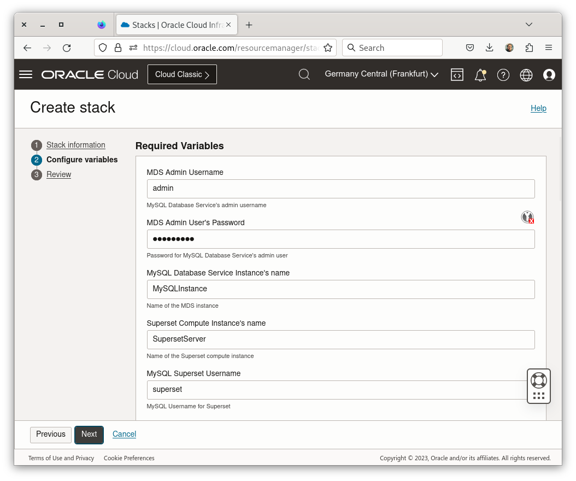Click inside the MDS Admin Username field

click(340, 189)
